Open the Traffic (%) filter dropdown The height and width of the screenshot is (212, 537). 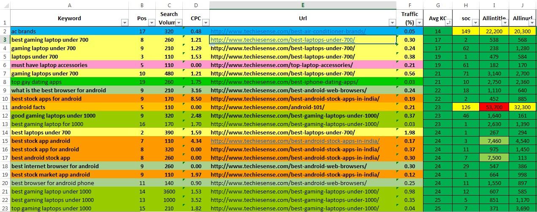(418, 23)
